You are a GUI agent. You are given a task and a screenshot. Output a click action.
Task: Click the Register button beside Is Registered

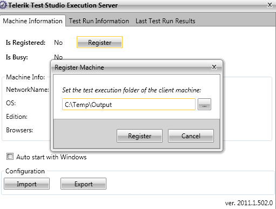(x=99, y=42)
